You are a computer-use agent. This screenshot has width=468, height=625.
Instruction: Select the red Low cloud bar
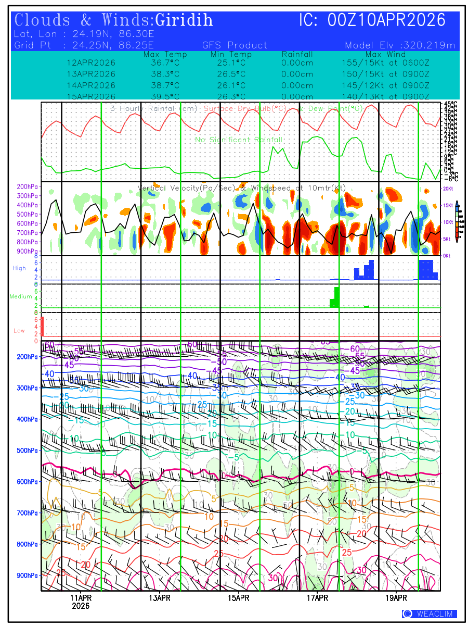[43, 327]
